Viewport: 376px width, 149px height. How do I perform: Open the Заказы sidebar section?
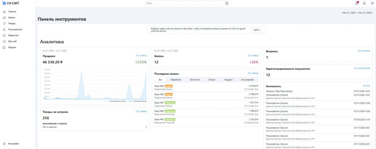(12, 18)
